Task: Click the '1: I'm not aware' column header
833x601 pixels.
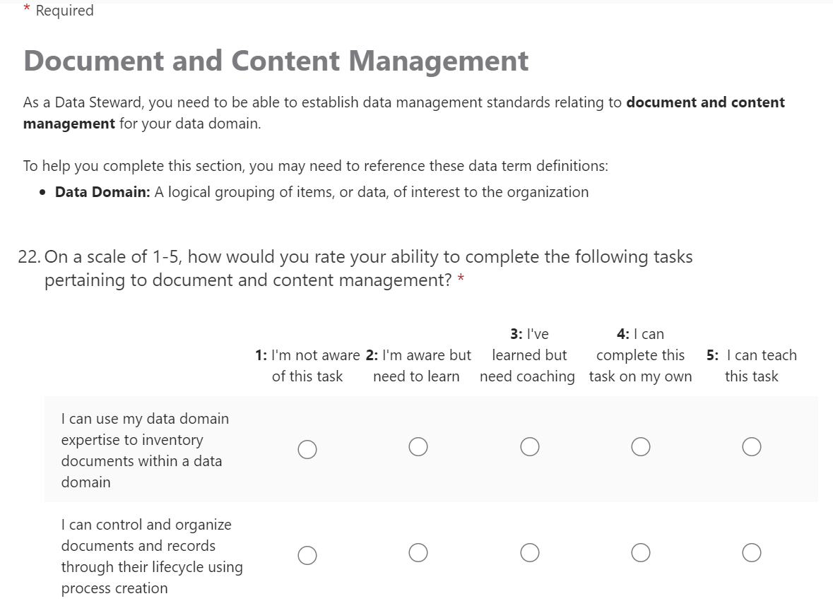Action: tap(307, 366)
